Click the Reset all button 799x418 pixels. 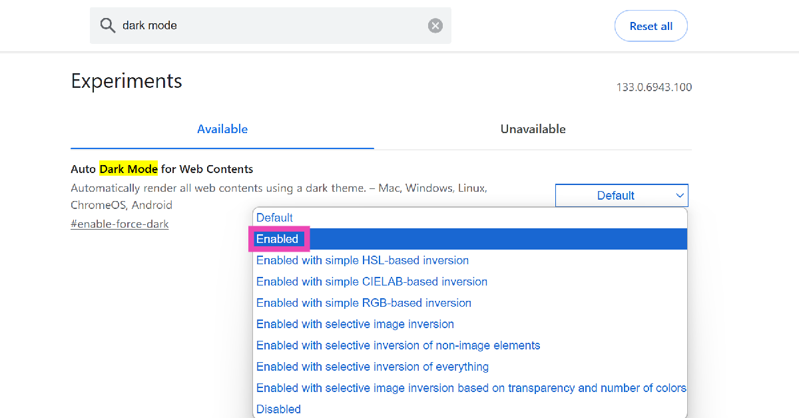coord(651,27)
